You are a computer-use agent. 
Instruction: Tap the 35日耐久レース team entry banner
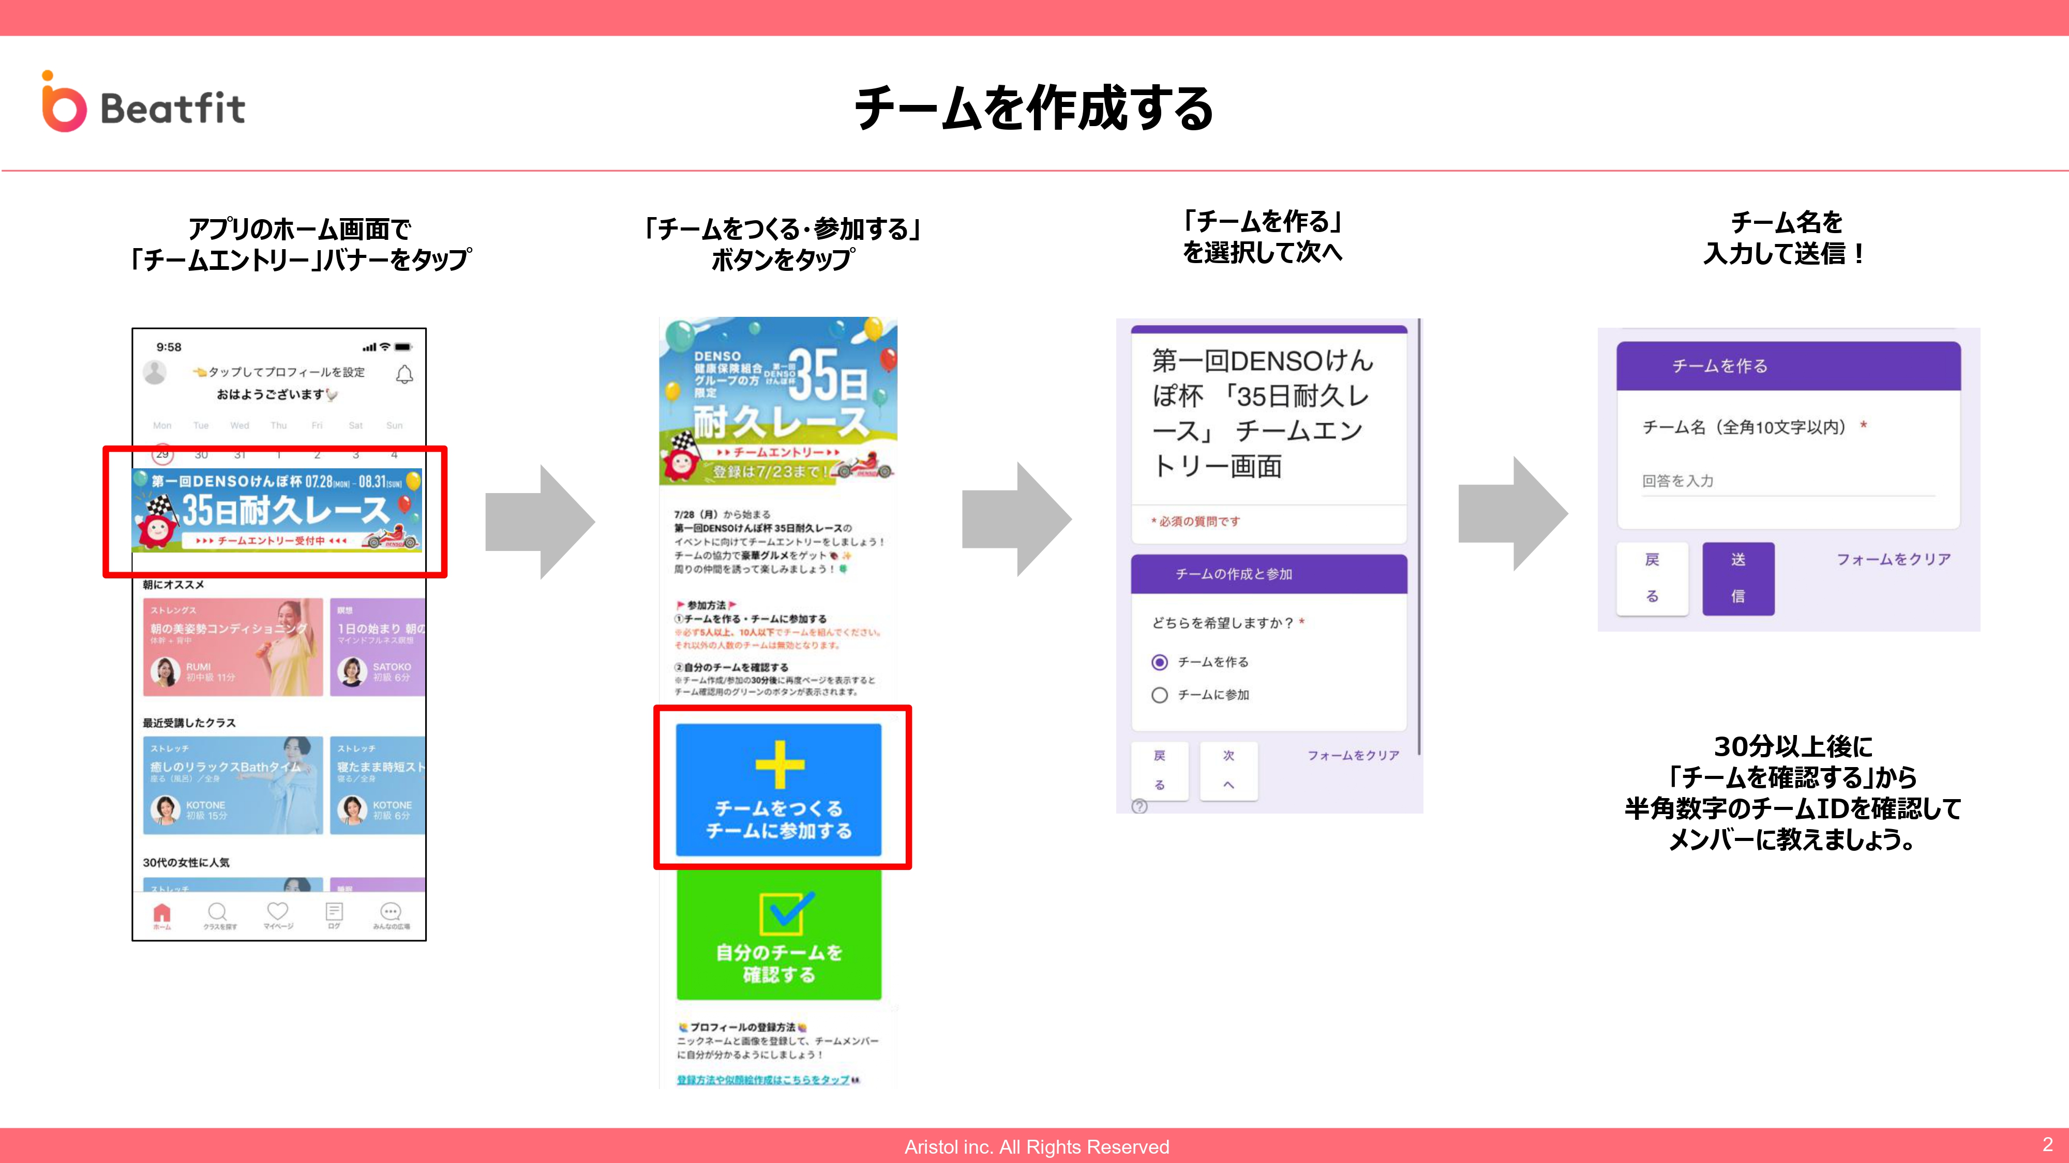[277, 511]
